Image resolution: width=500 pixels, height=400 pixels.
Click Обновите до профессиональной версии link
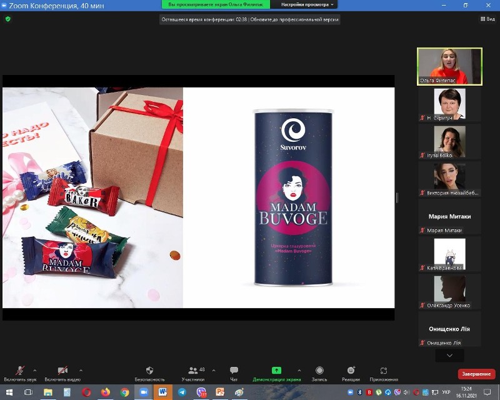tap(294, 19)
